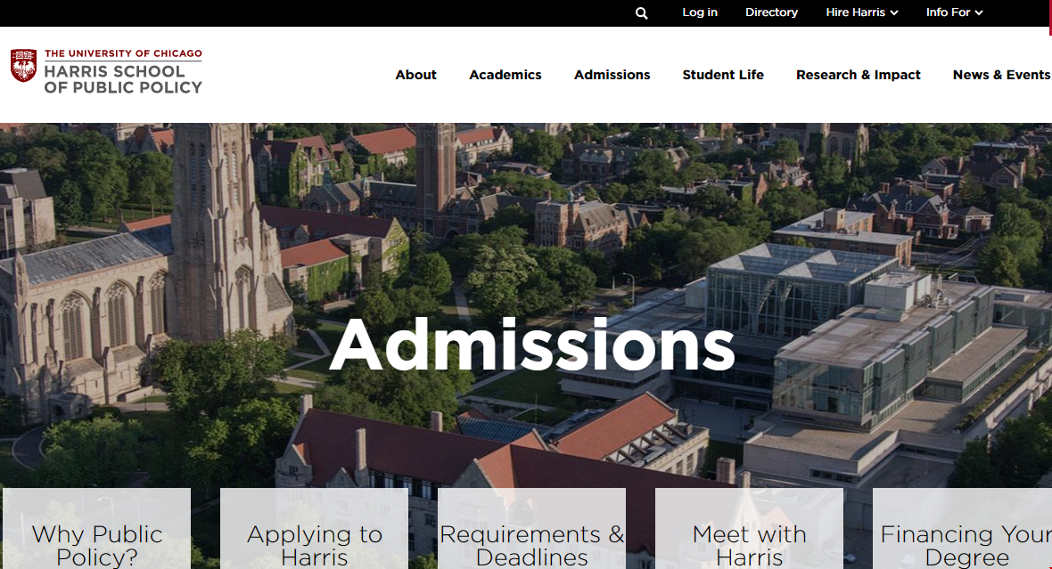Open the Academics menu
Viewport: 1052px width, 569px height.
[505, 75]
